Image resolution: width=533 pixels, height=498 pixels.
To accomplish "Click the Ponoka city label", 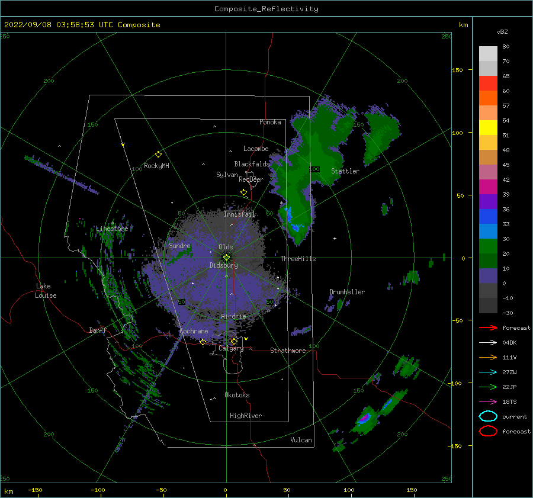I will point(270,122).
